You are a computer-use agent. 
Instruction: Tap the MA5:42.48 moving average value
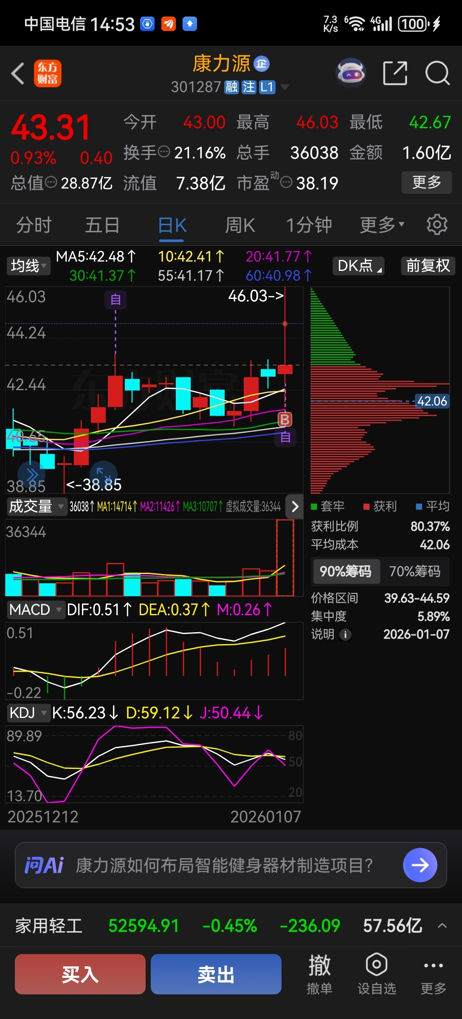96,256
